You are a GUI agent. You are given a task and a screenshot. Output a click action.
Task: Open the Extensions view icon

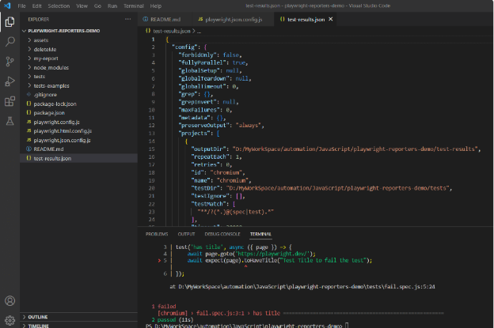[9, 101]
